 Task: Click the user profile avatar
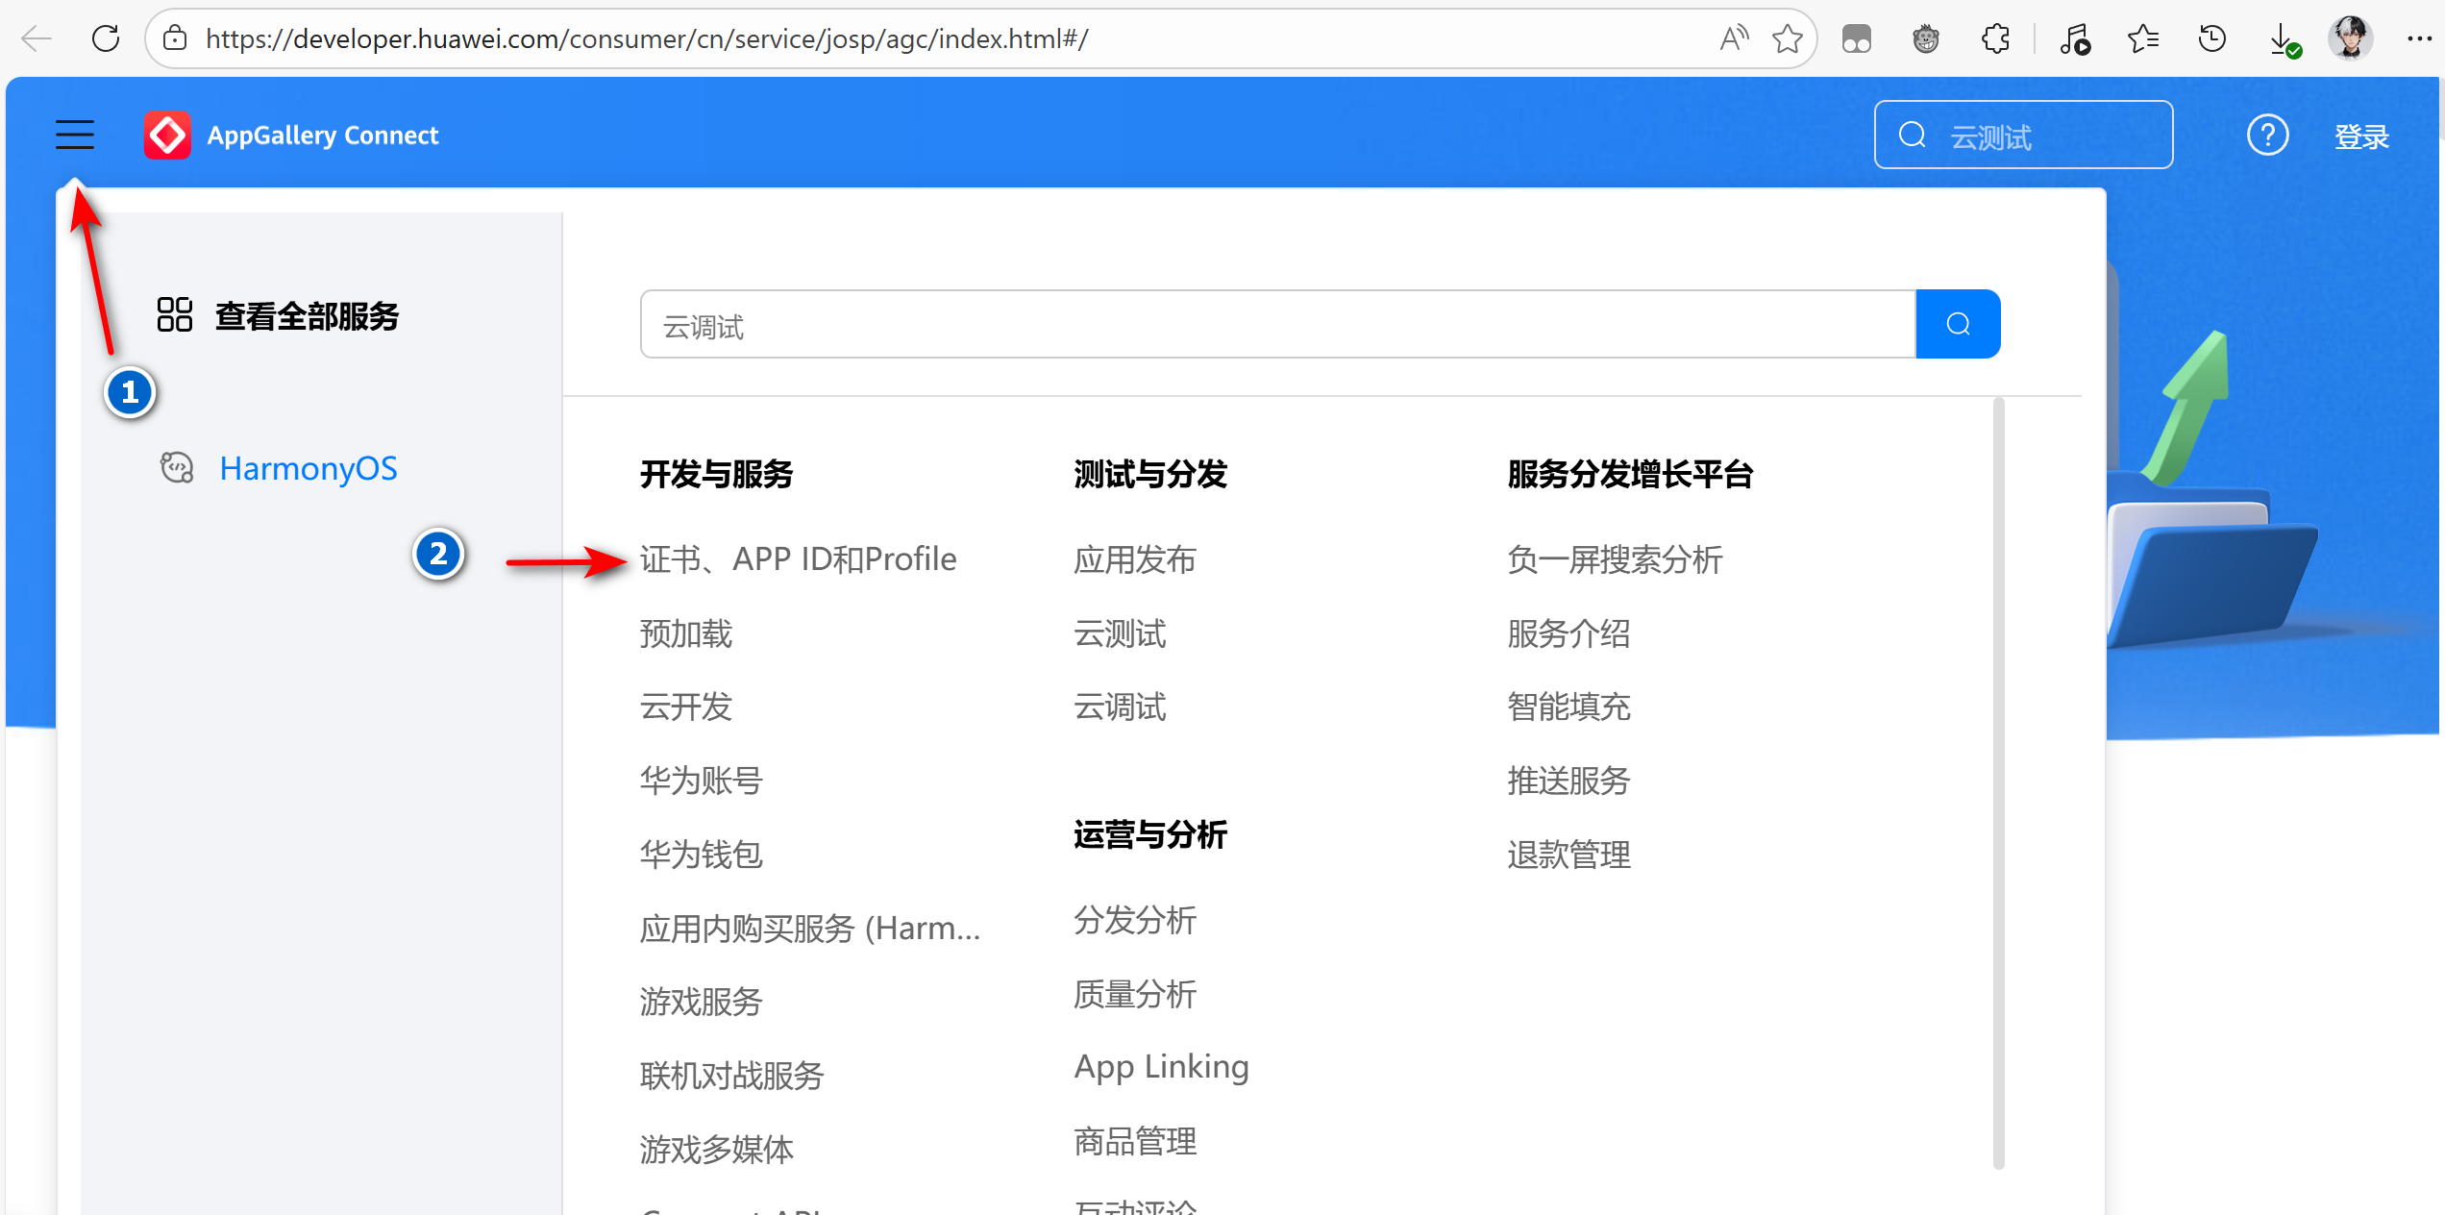pyautogui.click(x=2351, y=38)
